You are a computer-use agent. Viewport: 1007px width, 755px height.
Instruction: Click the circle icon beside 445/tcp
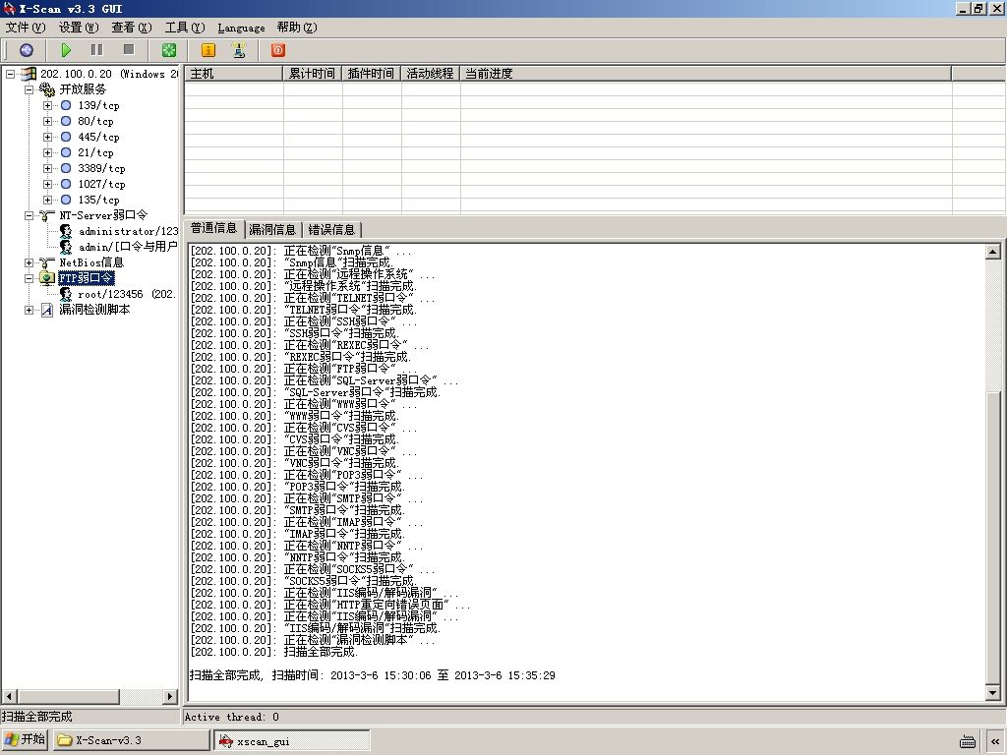[66, 137]
